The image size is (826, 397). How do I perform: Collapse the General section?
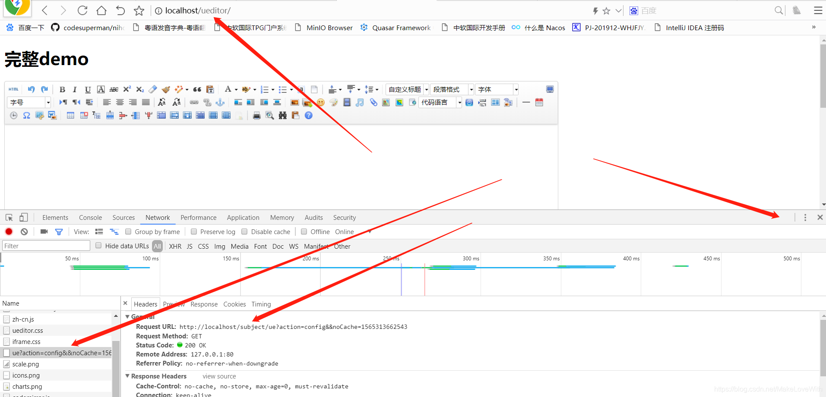click(x=127, y=316)
